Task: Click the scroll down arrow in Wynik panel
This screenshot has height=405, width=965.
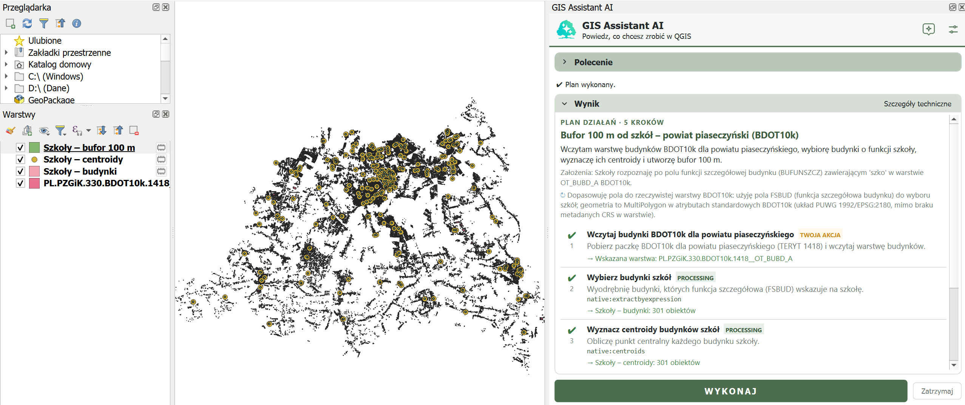Action: [x=954, y=365]
